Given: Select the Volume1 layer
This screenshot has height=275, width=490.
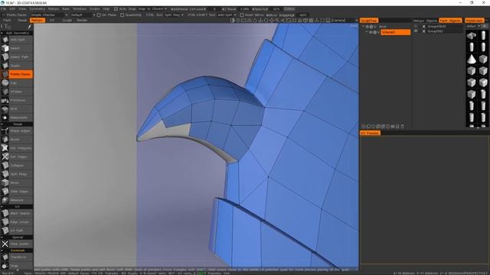Looking at the screenshot, I should point(395,32).
